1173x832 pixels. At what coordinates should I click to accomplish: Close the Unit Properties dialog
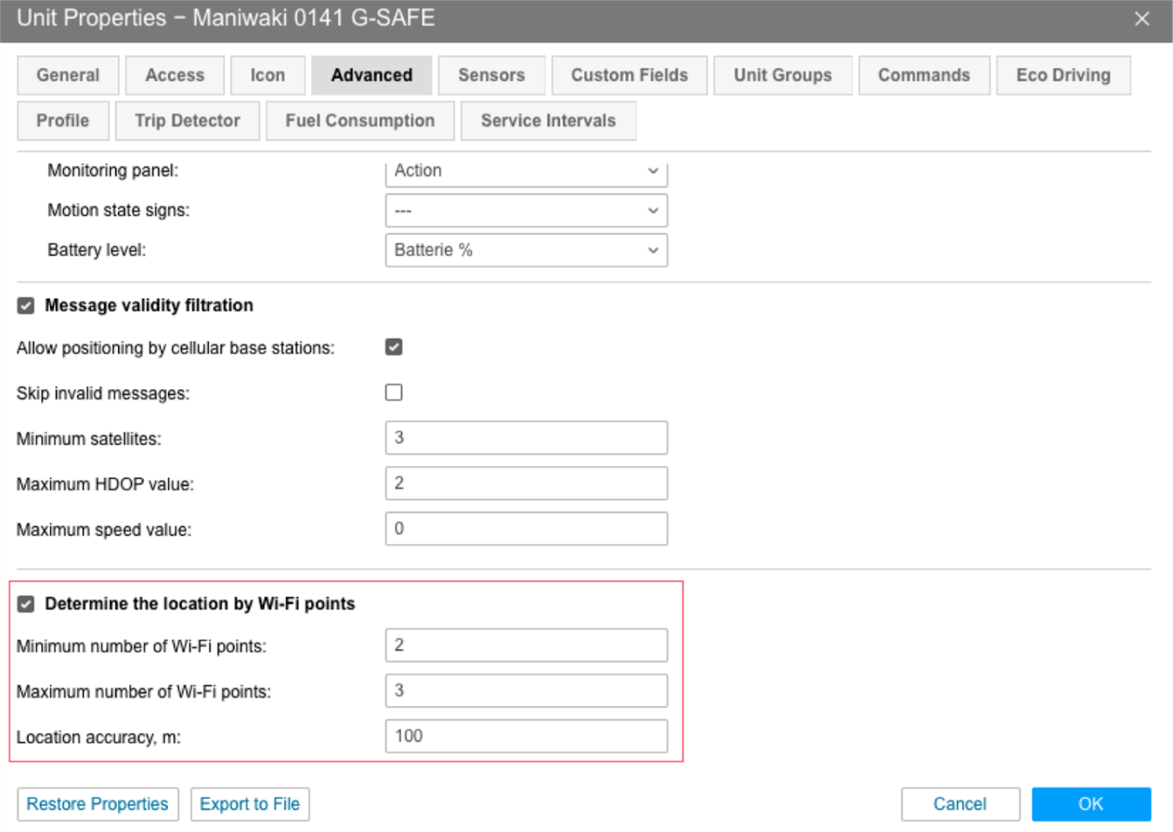point(1141,19)
